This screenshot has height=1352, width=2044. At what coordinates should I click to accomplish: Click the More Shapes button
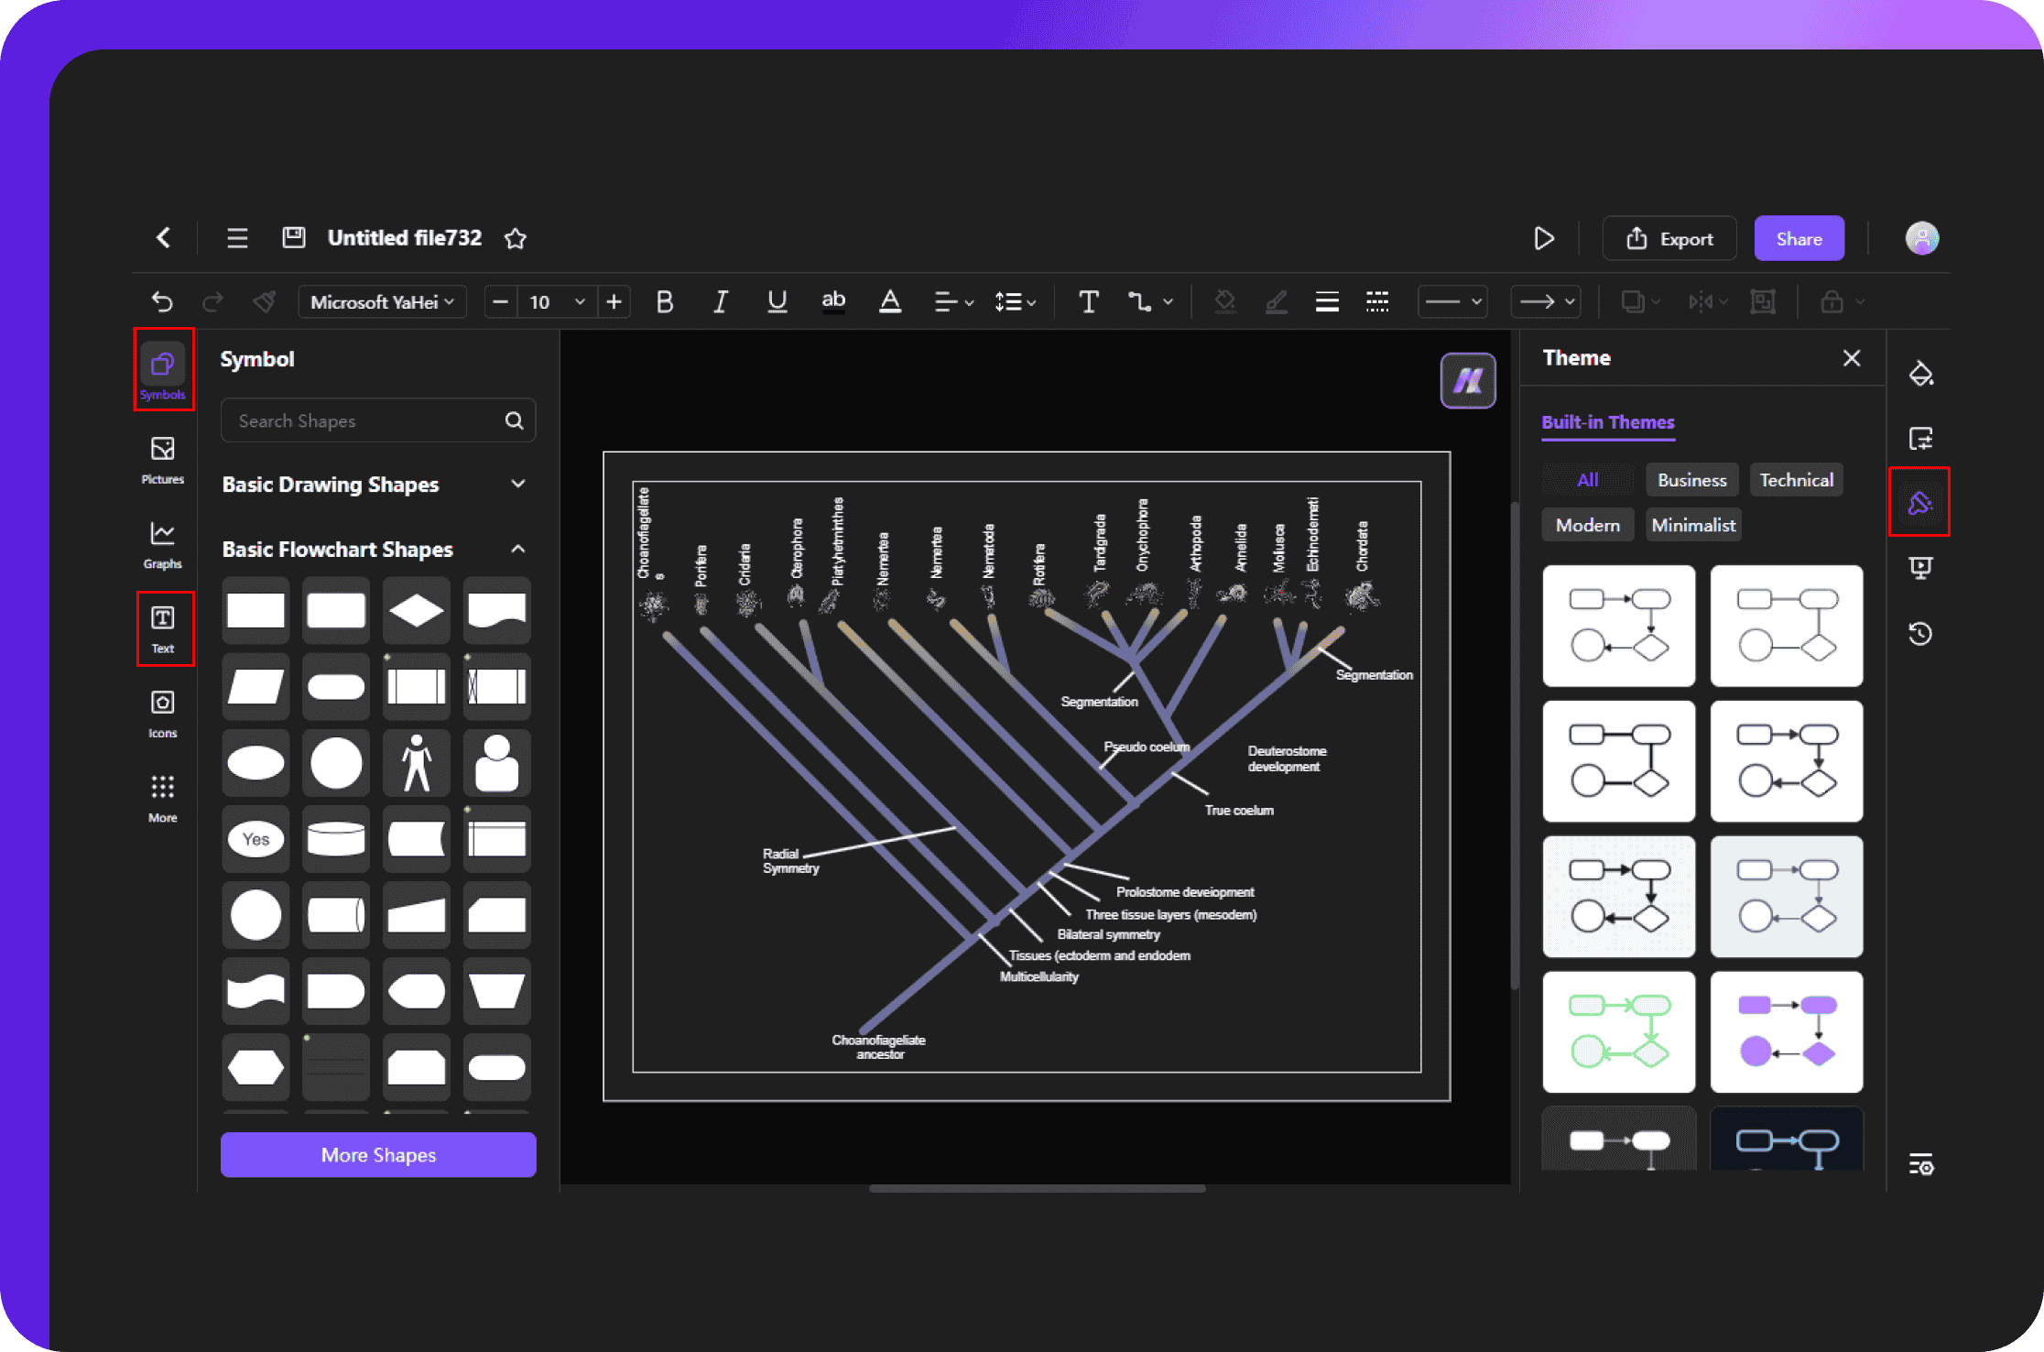tap(377, 1154)
